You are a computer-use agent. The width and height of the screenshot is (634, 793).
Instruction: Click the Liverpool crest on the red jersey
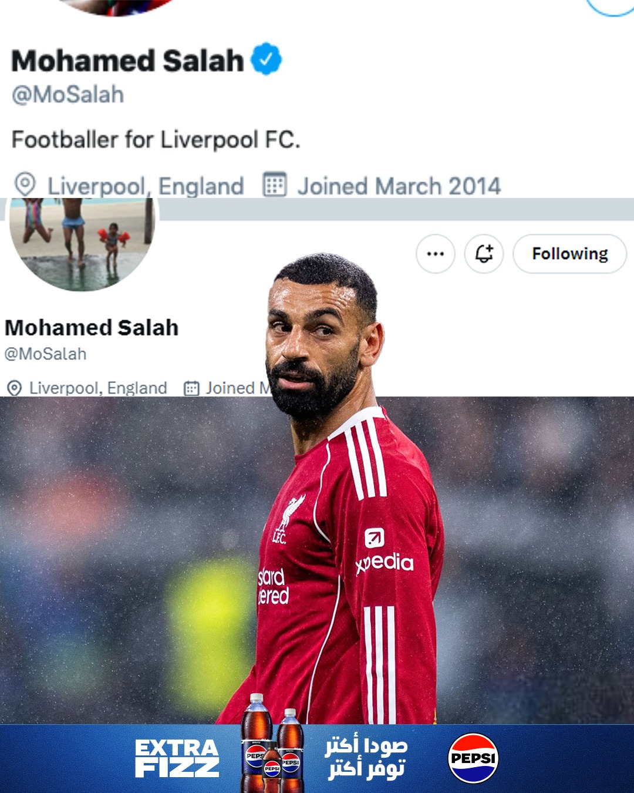(289, 519)
